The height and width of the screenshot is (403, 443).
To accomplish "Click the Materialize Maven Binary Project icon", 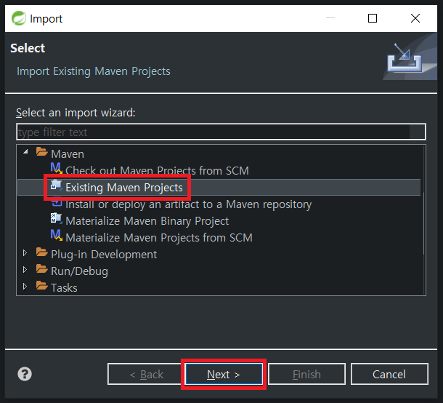I will [56, 218].
